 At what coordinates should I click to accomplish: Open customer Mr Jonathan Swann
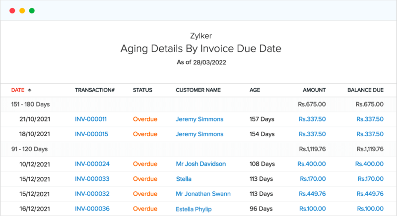click(x=203, y=194)
